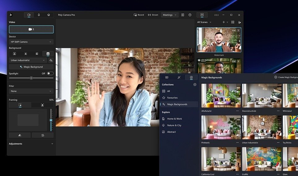Select the All collection
Viewport: 298px width, 176px height.
pyautogui.click(x=179, y=91)
